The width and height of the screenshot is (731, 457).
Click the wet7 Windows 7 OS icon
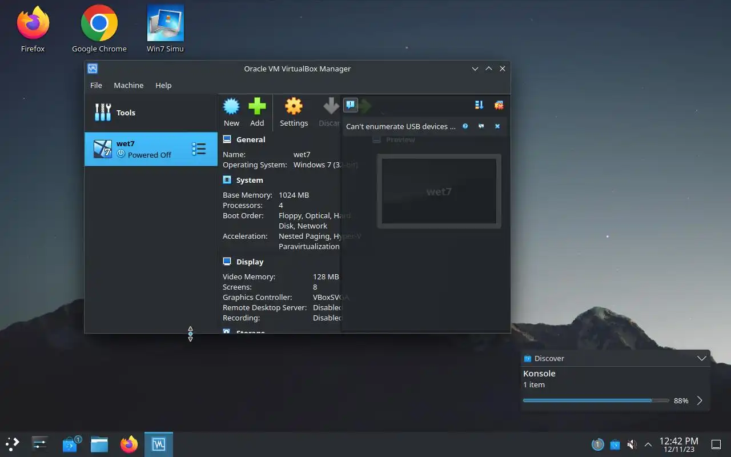(103, 149)
